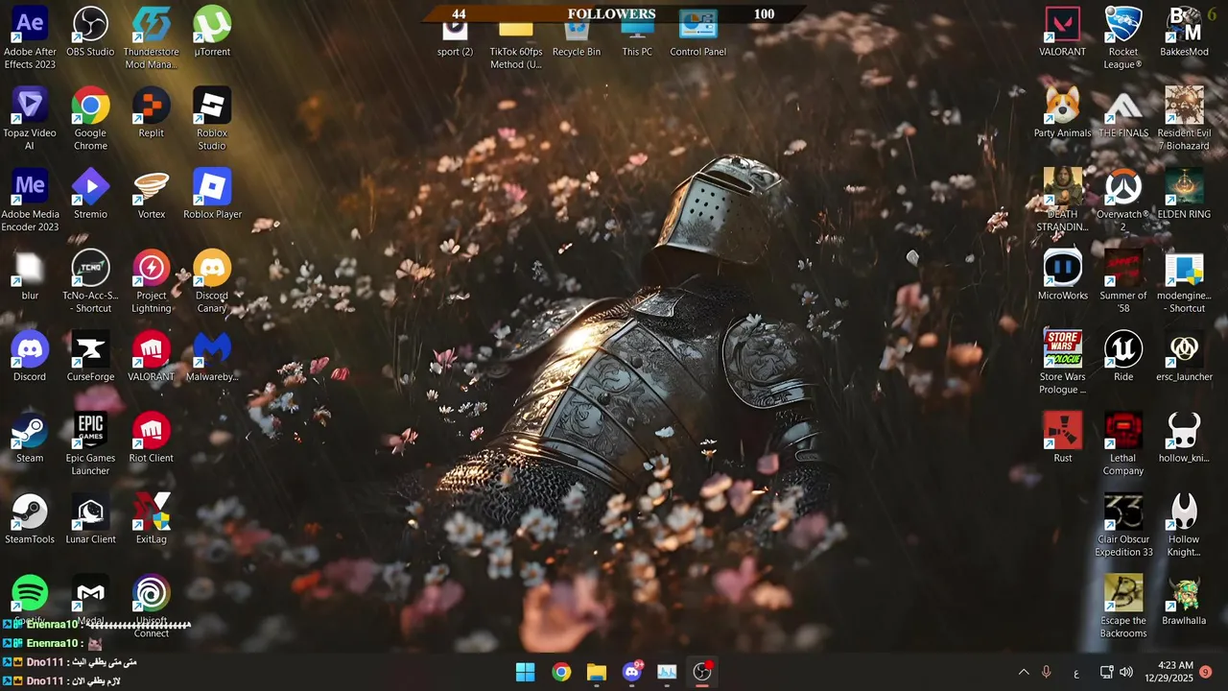The width and height of the screenshot is (1228, 691).
Task: Open the blue Discord desktop shortcut
Action: 30,357
